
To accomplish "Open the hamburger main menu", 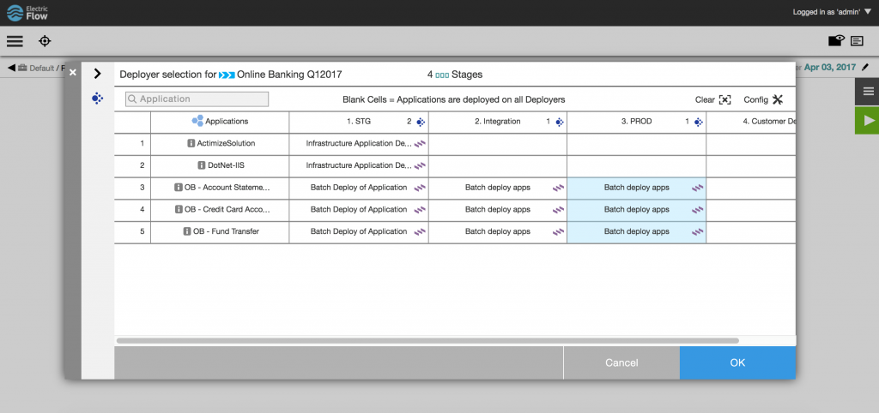I will pos(15,41).
